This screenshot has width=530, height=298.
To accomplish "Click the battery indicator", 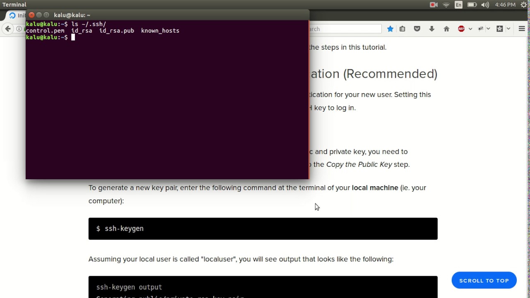I will [472, 5].
